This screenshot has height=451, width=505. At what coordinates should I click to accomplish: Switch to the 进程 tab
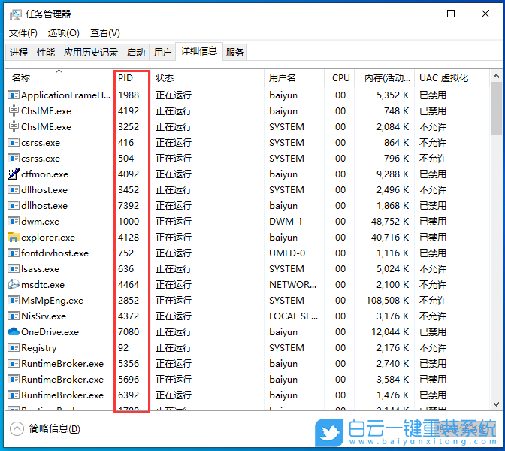[x=19, y=52]
